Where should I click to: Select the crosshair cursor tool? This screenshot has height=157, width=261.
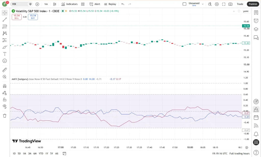click(x=5, y=13)
